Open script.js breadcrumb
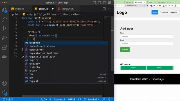 (x=31, y=14)
